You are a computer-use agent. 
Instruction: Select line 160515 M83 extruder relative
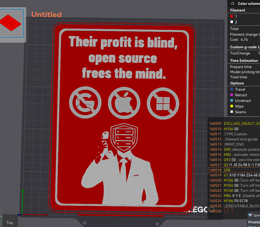click(x=234, y=155)
